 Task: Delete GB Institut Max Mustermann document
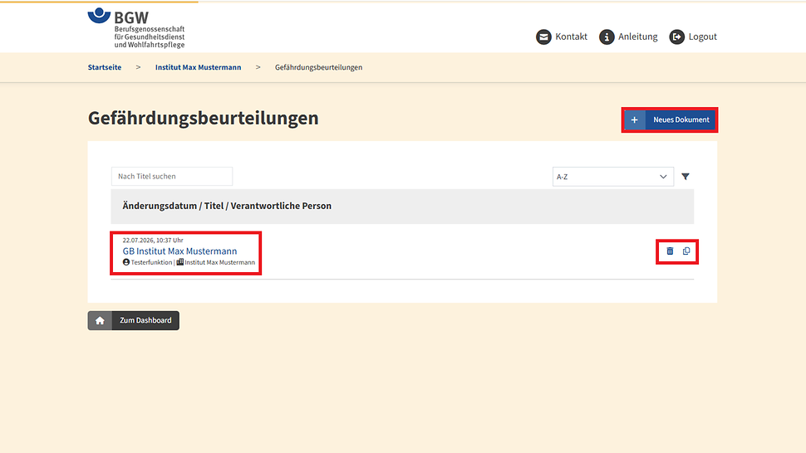click(670, 251)
